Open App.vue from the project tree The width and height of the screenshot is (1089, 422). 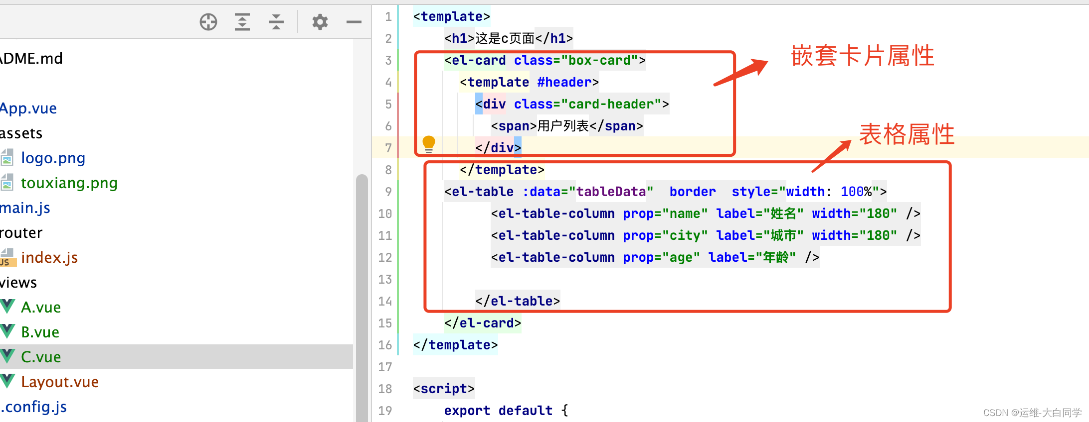point(28,108)
